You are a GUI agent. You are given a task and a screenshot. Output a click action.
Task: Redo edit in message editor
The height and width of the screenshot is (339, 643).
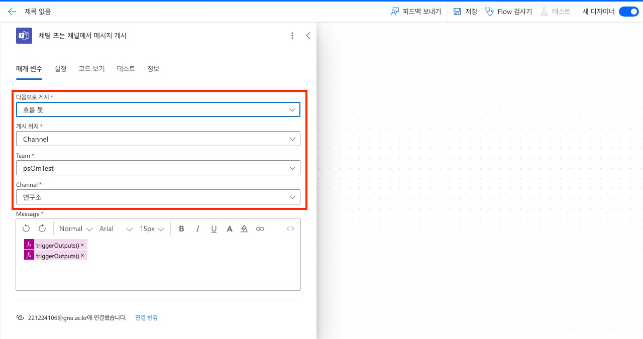click(42, 229)
